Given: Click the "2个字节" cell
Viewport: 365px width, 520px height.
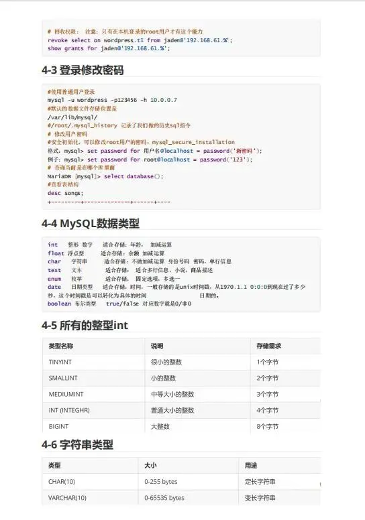Looking at the screenshot, I should (x=267, y=378).
